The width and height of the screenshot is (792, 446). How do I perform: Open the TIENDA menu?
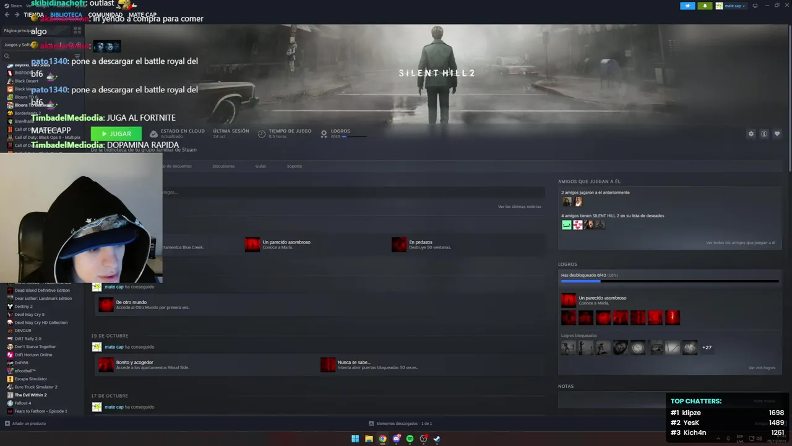click(x=33, y=15)
